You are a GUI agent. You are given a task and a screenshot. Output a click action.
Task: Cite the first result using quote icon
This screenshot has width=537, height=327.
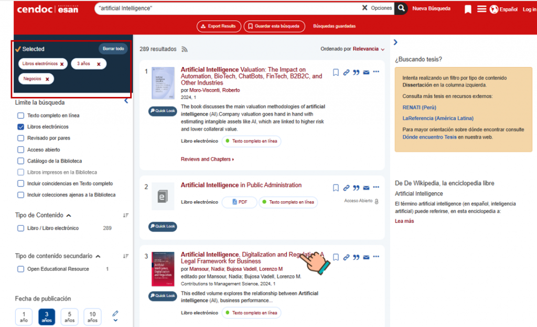356,72
